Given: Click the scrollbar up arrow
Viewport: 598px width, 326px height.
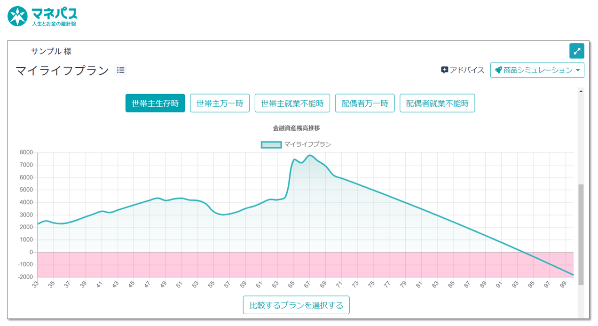Looking at the screenshot, I should click(x=581, y=91).
